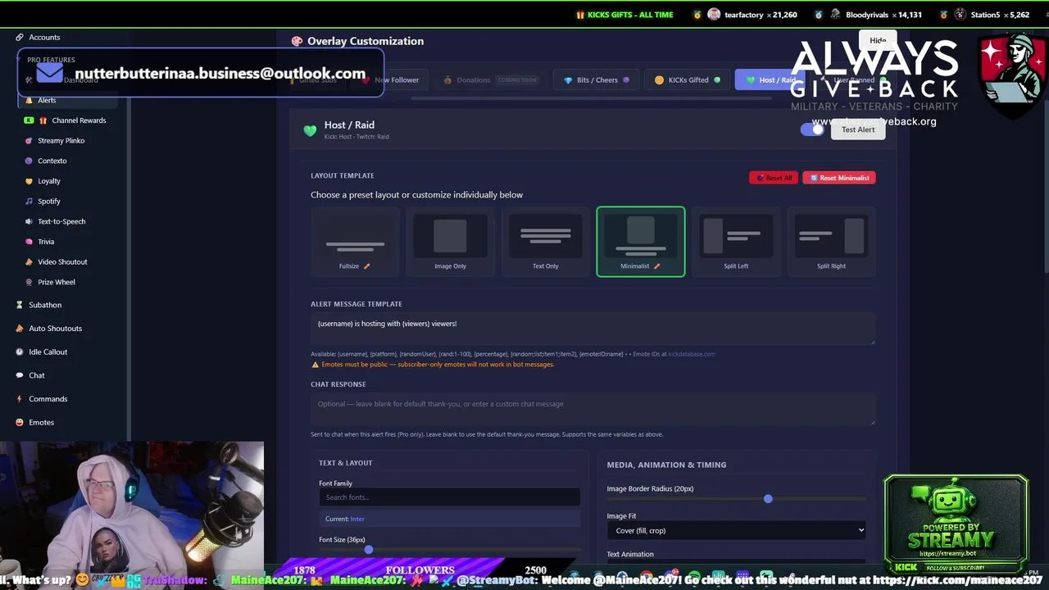
Task: Adjust Image Border Radius slider handle
Action: pos(768,498)
